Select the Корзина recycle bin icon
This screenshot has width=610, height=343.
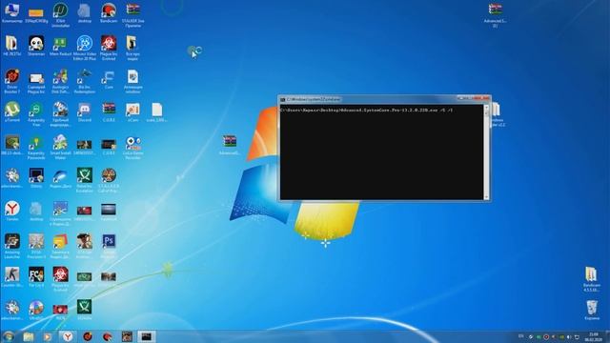[x=592, y=310]
